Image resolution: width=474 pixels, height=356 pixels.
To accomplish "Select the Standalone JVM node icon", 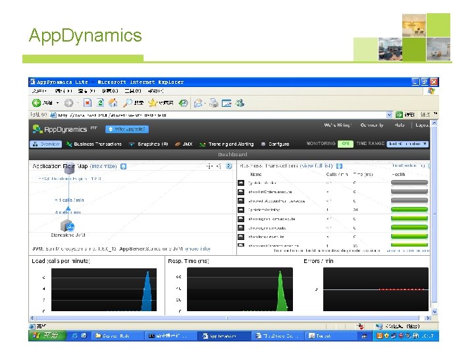I will [67, 226].
